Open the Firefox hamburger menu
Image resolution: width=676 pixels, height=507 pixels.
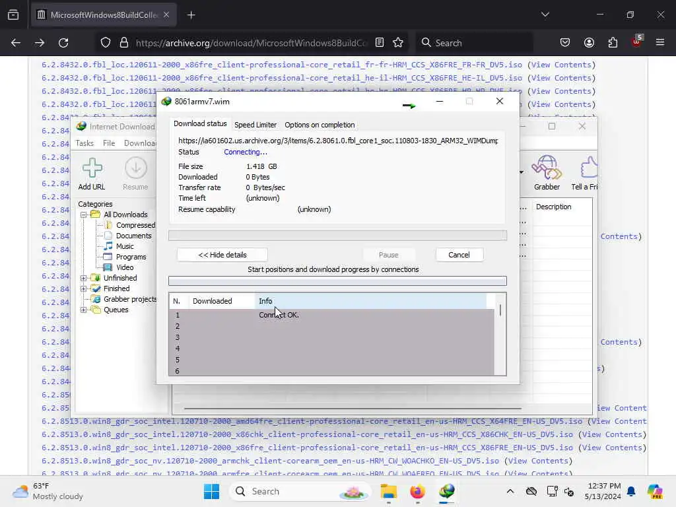point(660,43)
